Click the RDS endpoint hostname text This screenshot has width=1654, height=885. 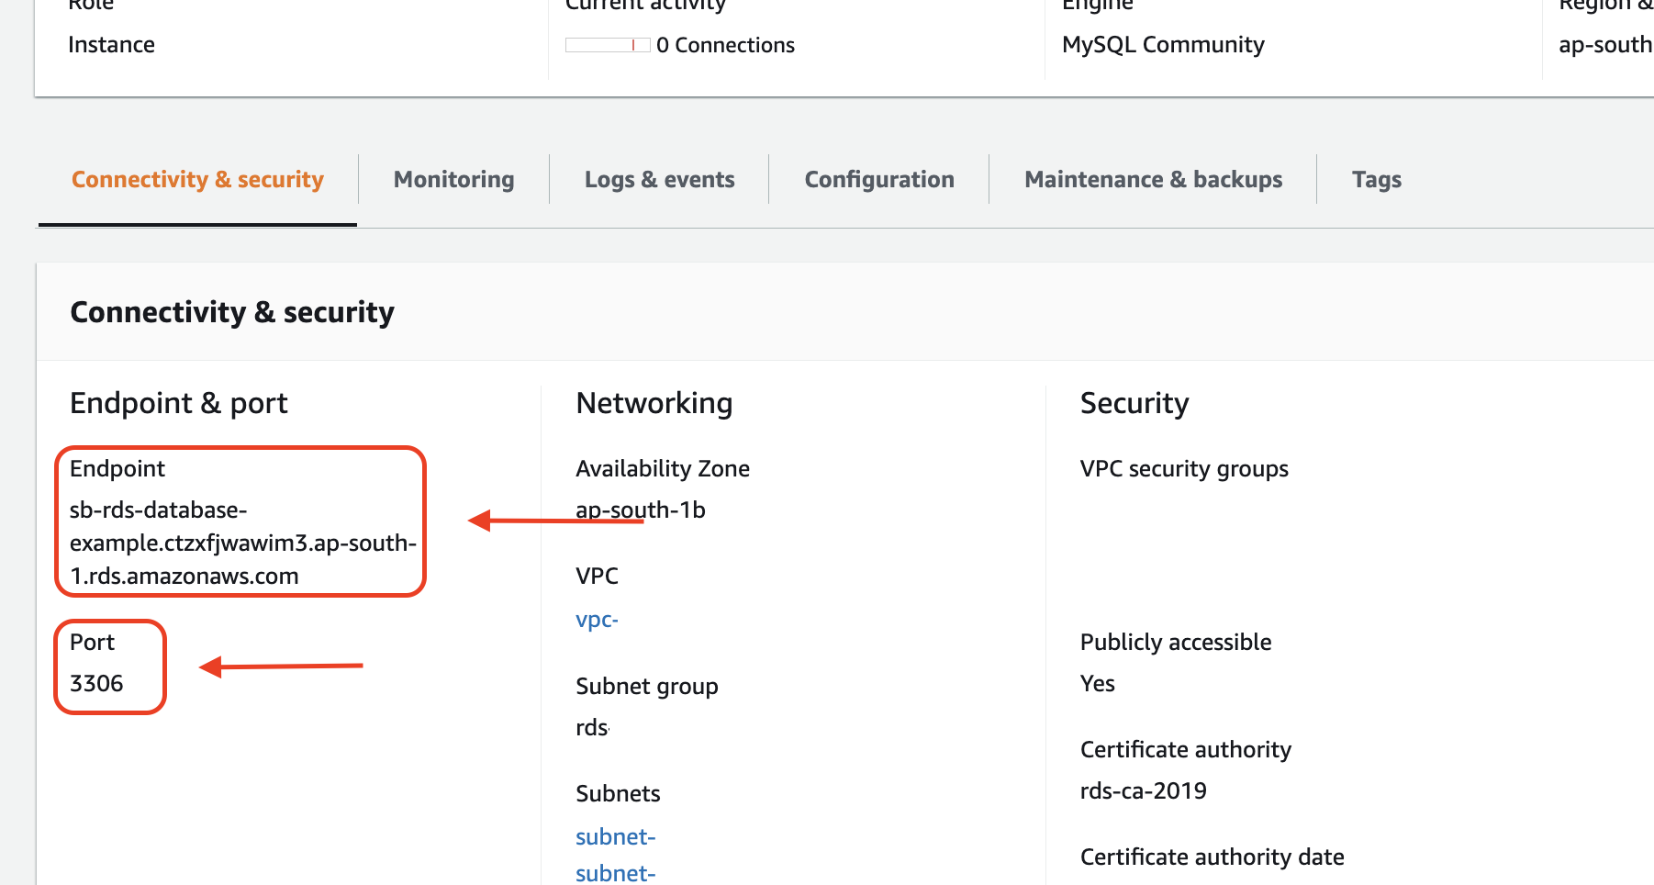[242, 543]
